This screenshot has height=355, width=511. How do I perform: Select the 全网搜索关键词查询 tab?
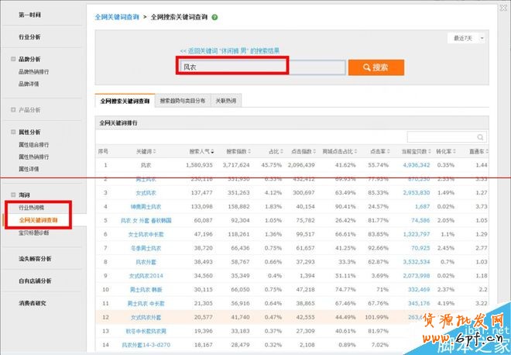(123, 101)
